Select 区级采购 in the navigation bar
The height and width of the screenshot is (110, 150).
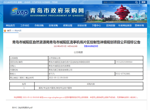(53, 25)
